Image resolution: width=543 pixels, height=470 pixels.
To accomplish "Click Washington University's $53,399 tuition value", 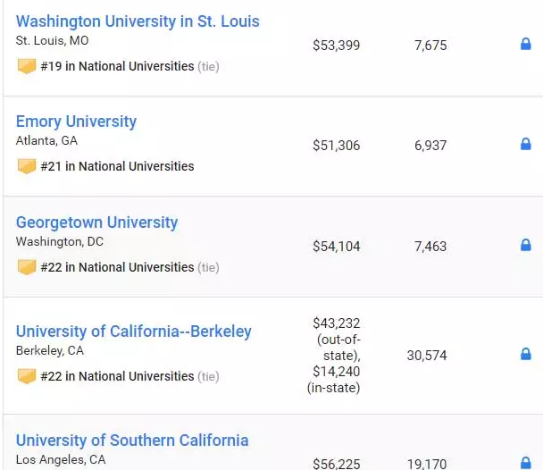I will (336, 45).
